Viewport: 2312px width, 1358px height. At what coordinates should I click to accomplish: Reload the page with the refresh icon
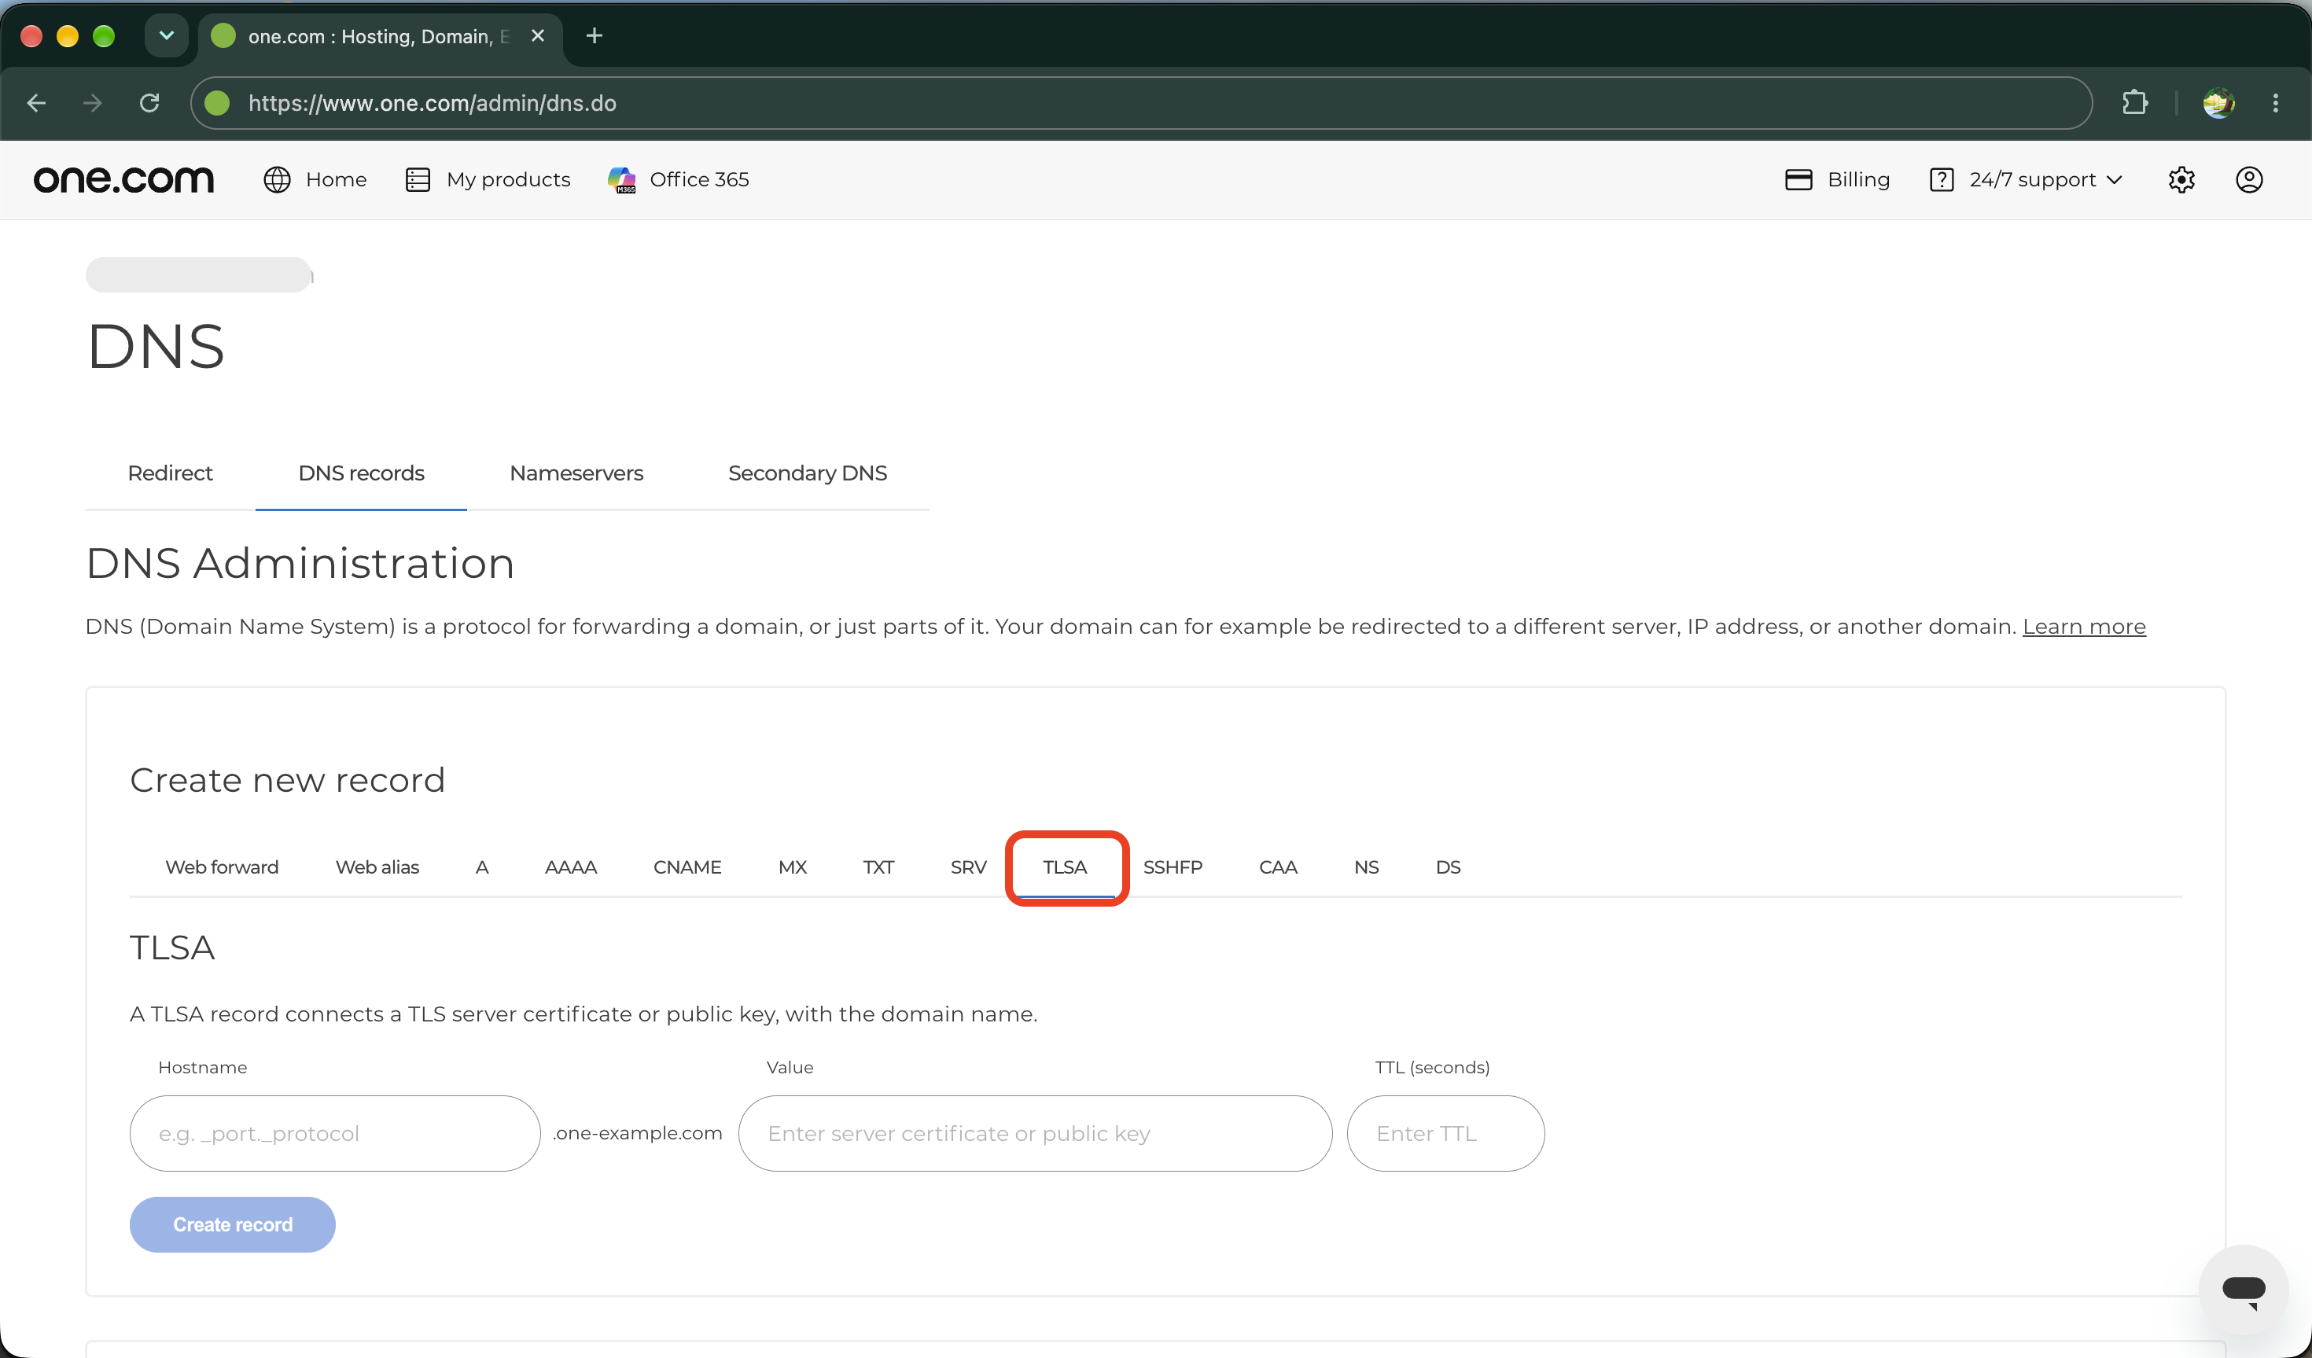click(x=149, y=103)
